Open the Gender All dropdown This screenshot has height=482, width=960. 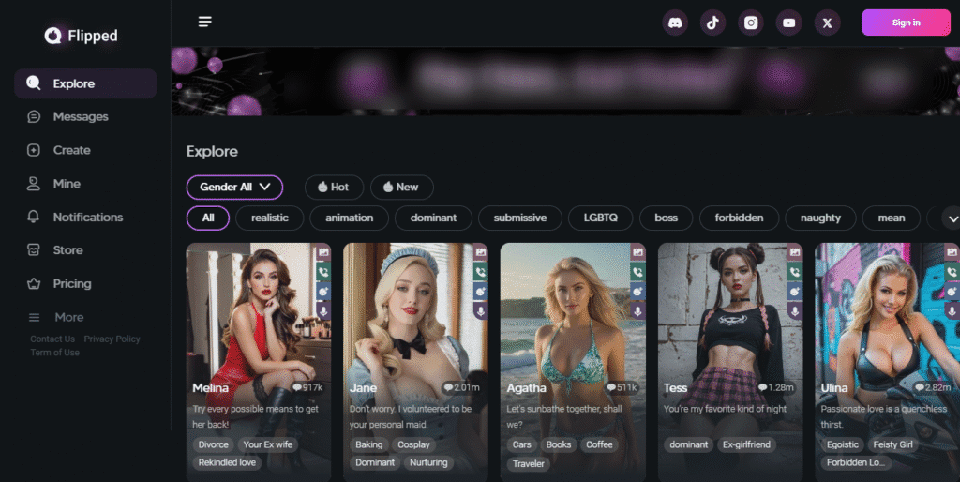[x=234, y=188]
